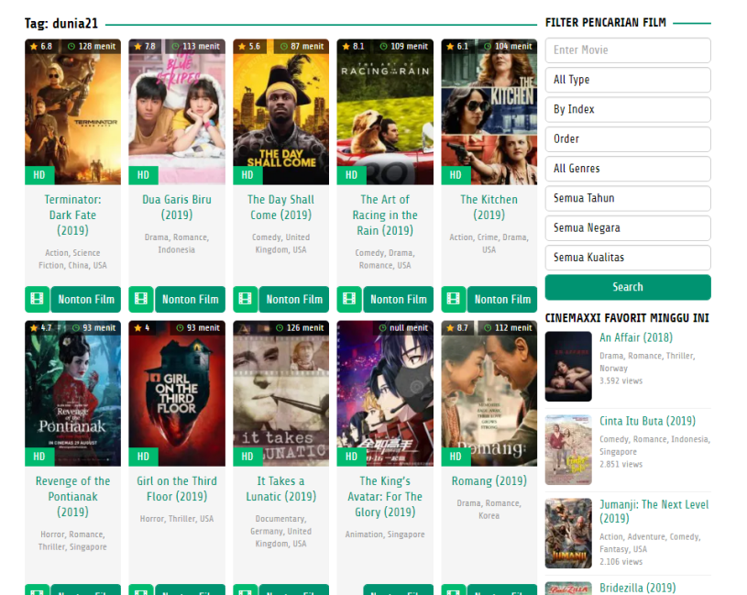Open the All Type dropdown
Image resolution: width=747 pixels, height=595 pixels.
[x=628, y=80]
